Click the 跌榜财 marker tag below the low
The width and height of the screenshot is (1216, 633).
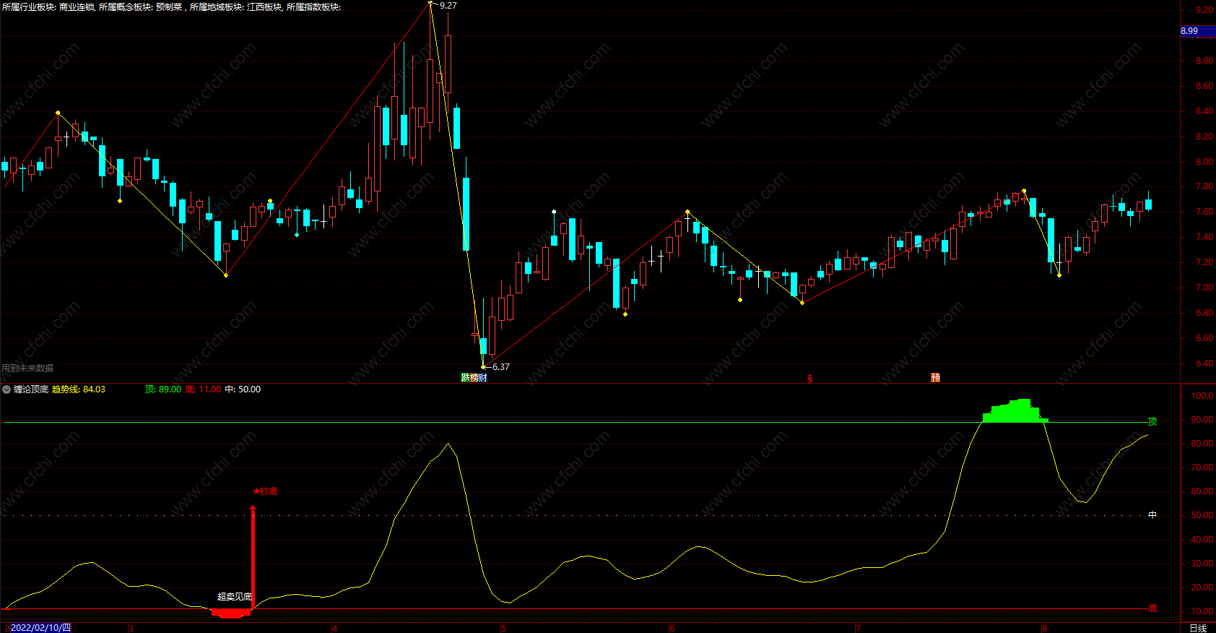pyautogui.click(x=474, y=377)
